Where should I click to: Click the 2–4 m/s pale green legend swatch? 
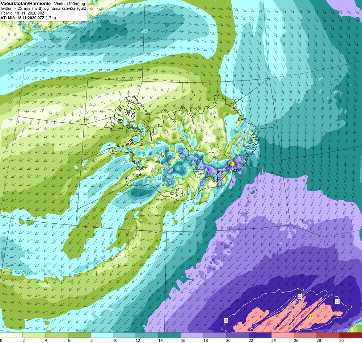coord(34,335)
